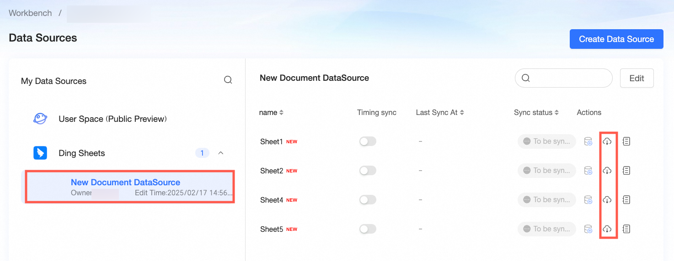Collapse the Ding Sheets group chevron
The height and width of the screenshot is (261, 674).
[x=221, y=153]
